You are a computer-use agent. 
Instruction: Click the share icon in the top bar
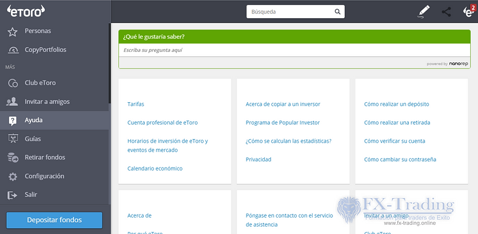[446, 12]
